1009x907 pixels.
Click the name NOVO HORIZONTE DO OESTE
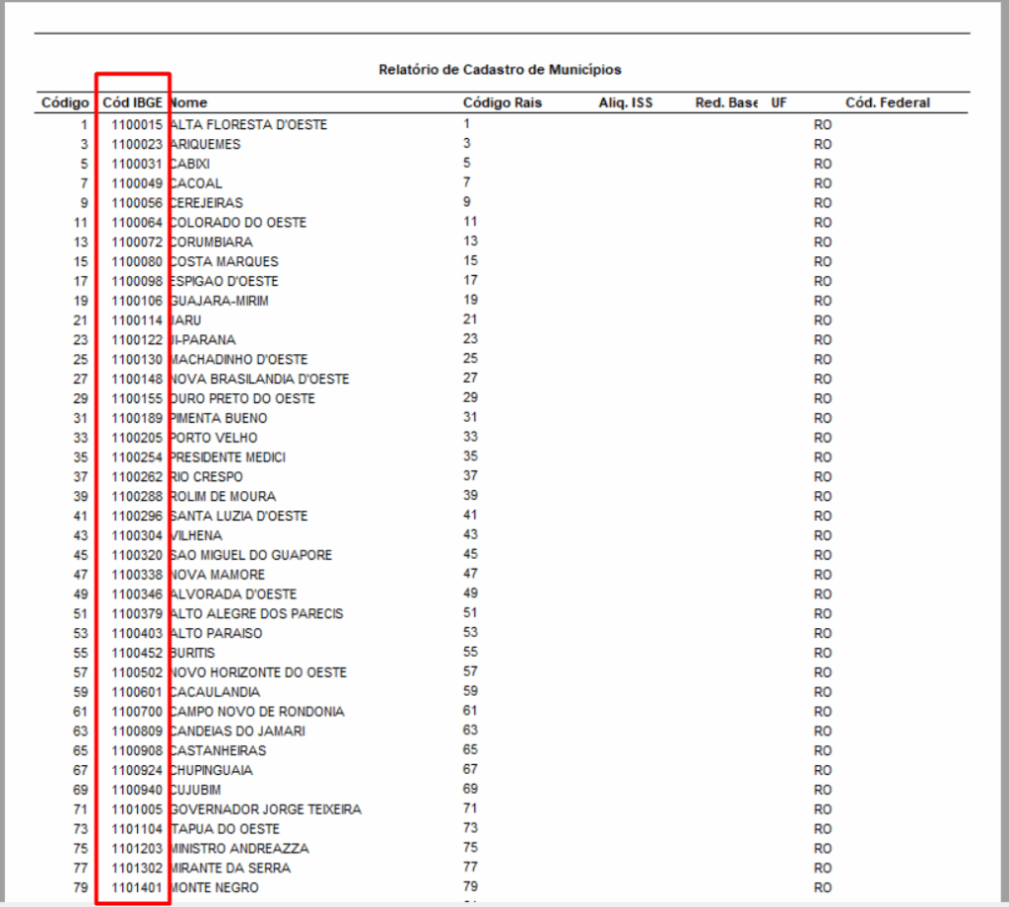click(x=258, y=672)
